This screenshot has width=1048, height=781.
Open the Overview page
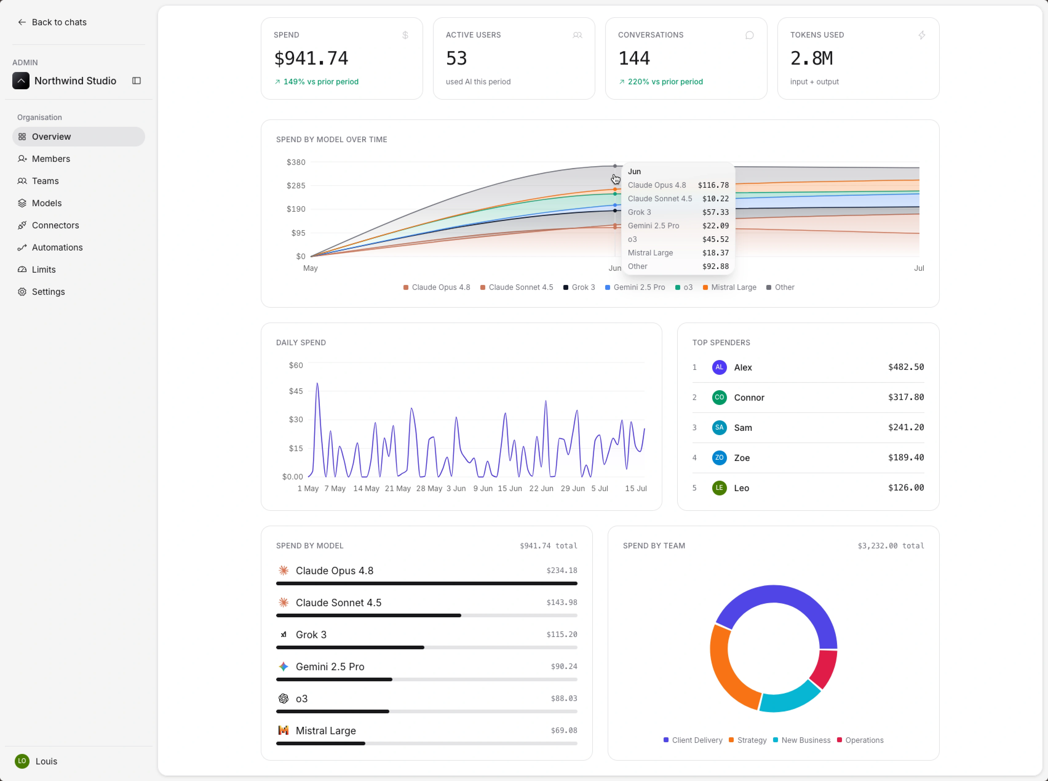point(78,137)
